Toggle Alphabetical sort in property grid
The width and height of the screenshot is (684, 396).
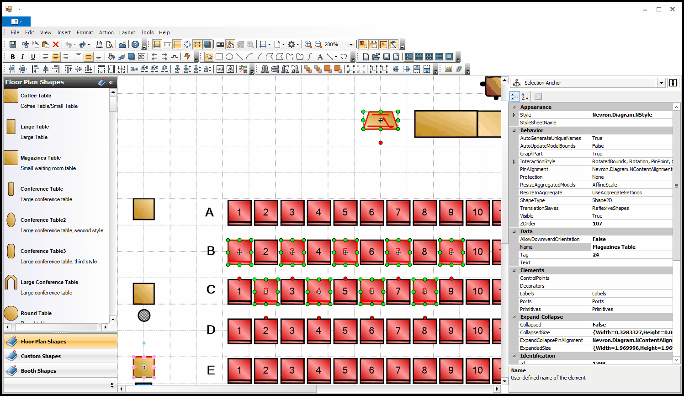pos(525,96)
